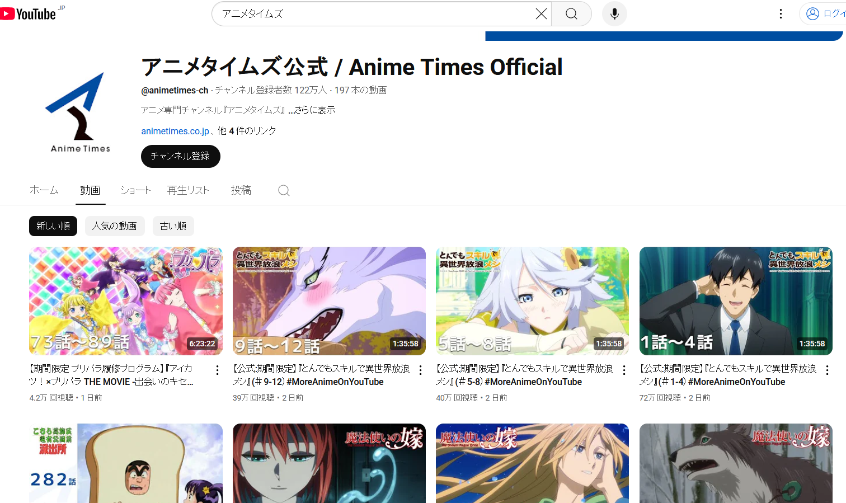The height and width of the screenshot is (503, 846).
Task: Start voice search with the microphone icon
Action: click(x=614, y=14)
